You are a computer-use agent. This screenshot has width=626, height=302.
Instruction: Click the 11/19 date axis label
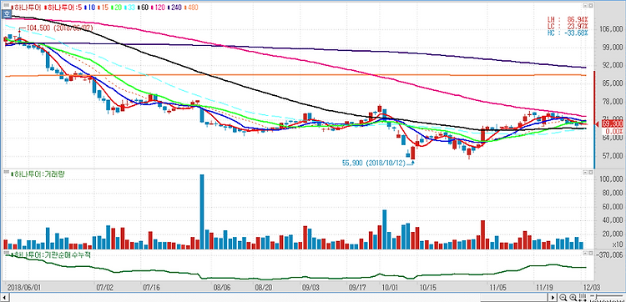(543, 286)
